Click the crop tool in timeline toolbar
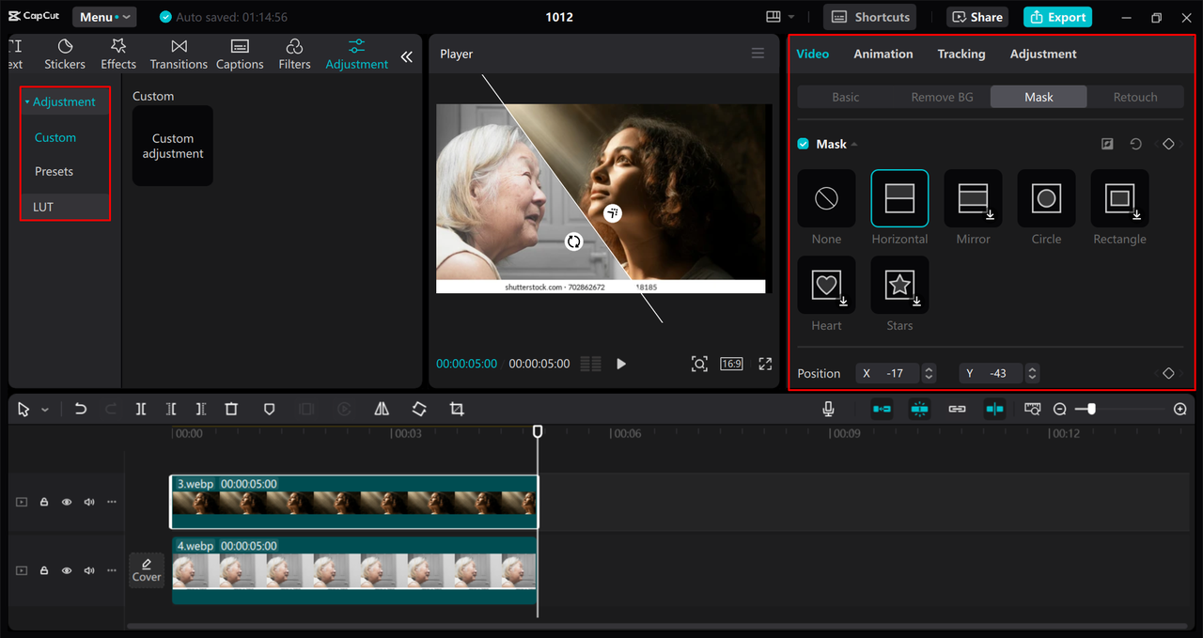Screen dimensions: 1203x638 pos(457,409)
